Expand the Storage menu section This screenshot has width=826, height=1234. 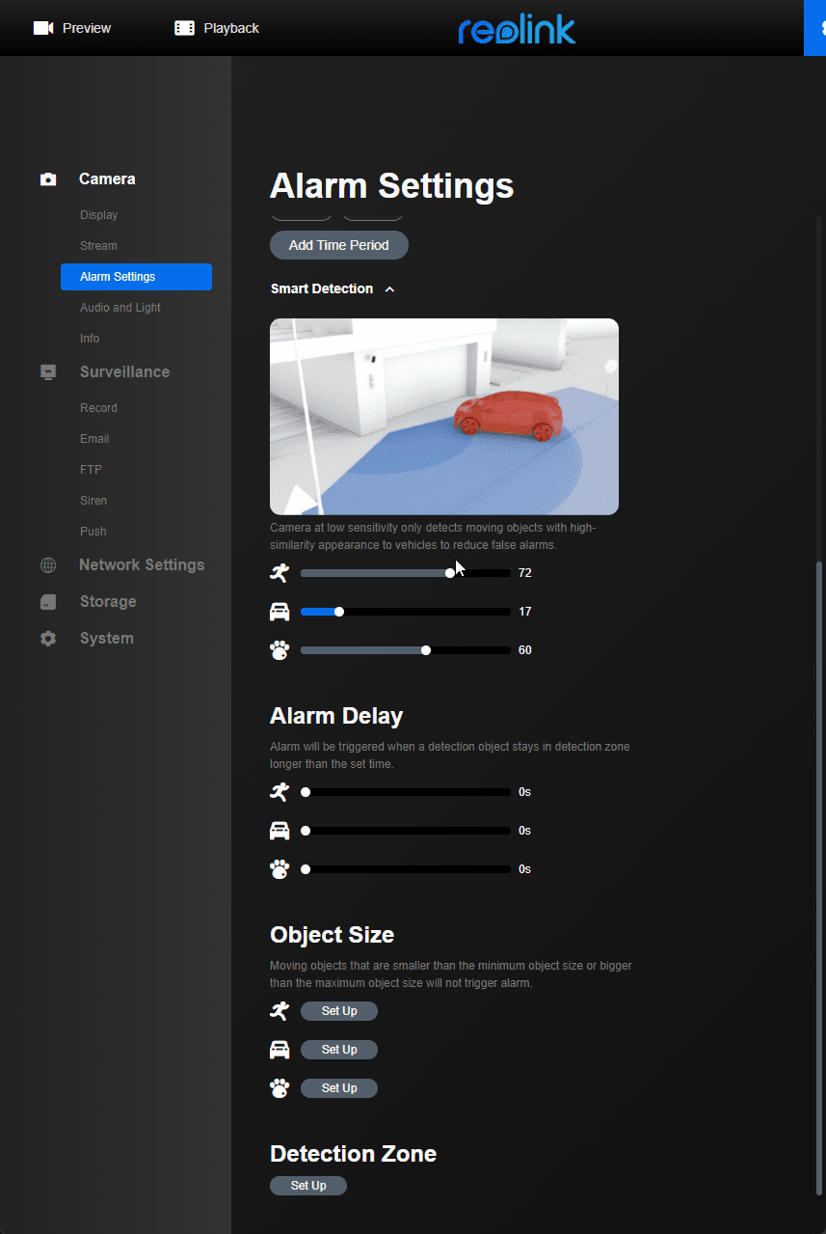point(107,602)
